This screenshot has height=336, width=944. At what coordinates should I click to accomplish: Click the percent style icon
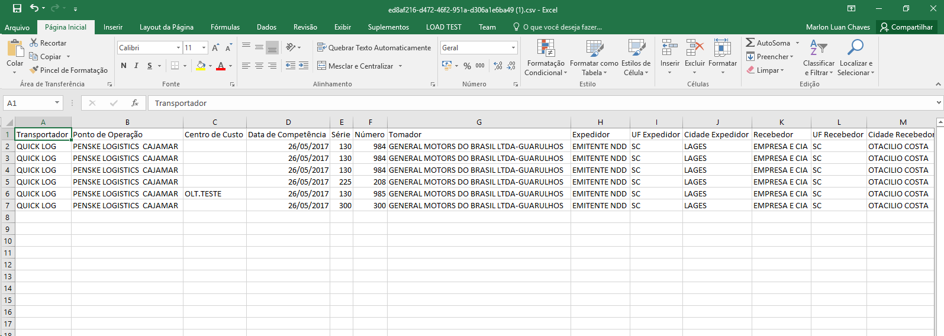(x=467, y=66)
